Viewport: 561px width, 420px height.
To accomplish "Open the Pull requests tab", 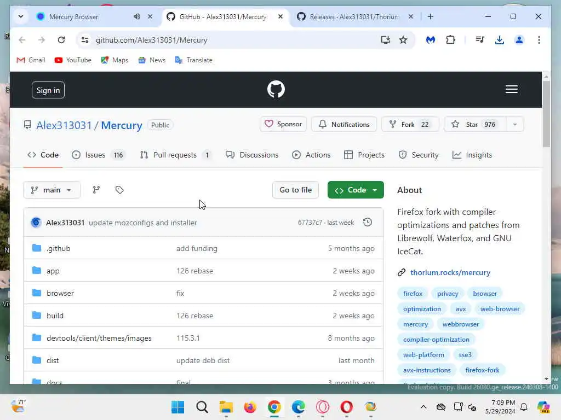I will pos(175,155).
